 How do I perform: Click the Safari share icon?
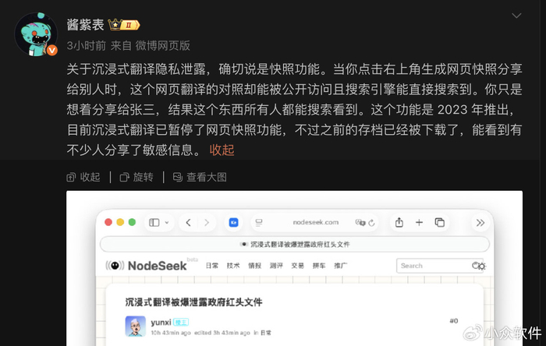399,222
